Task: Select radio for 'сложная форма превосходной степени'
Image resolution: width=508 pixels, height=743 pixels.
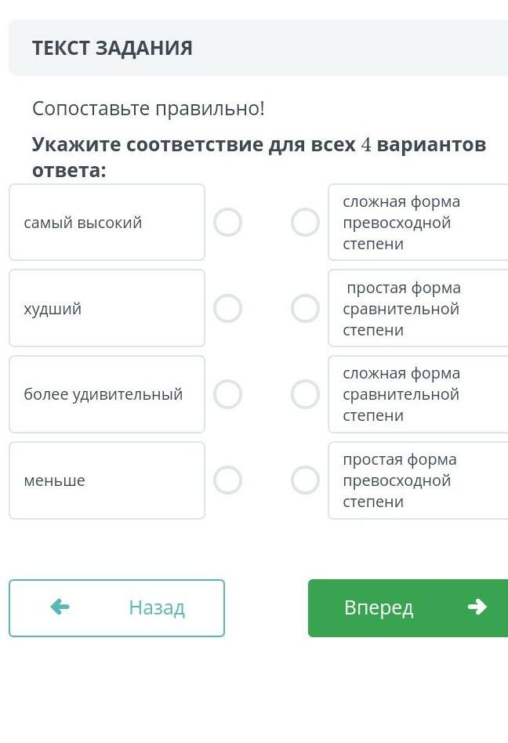Action: pos(305,223)
